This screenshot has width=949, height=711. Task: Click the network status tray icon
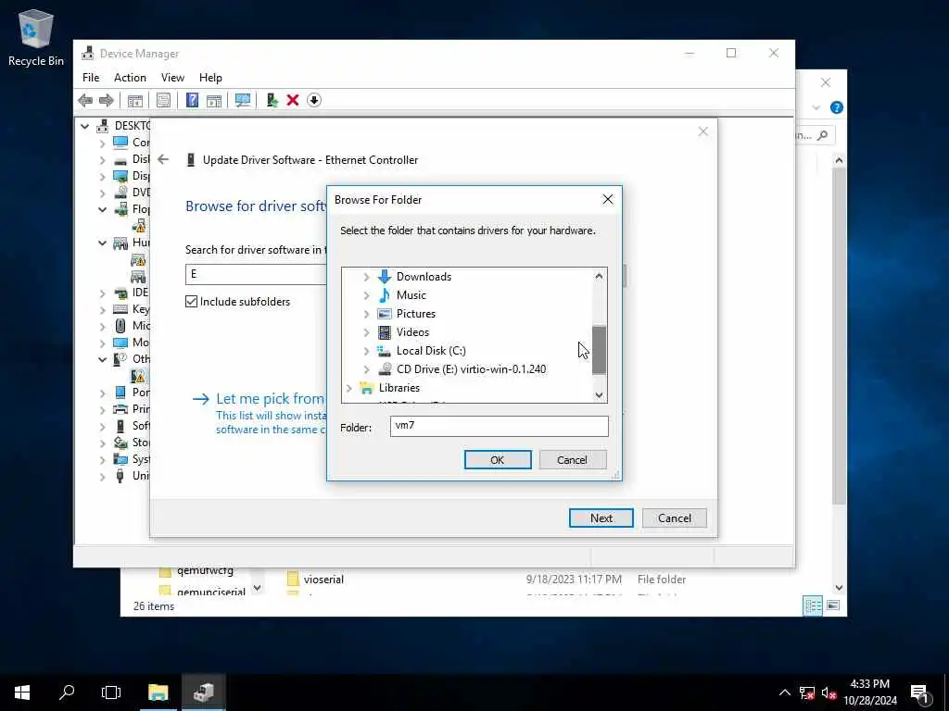807,692
